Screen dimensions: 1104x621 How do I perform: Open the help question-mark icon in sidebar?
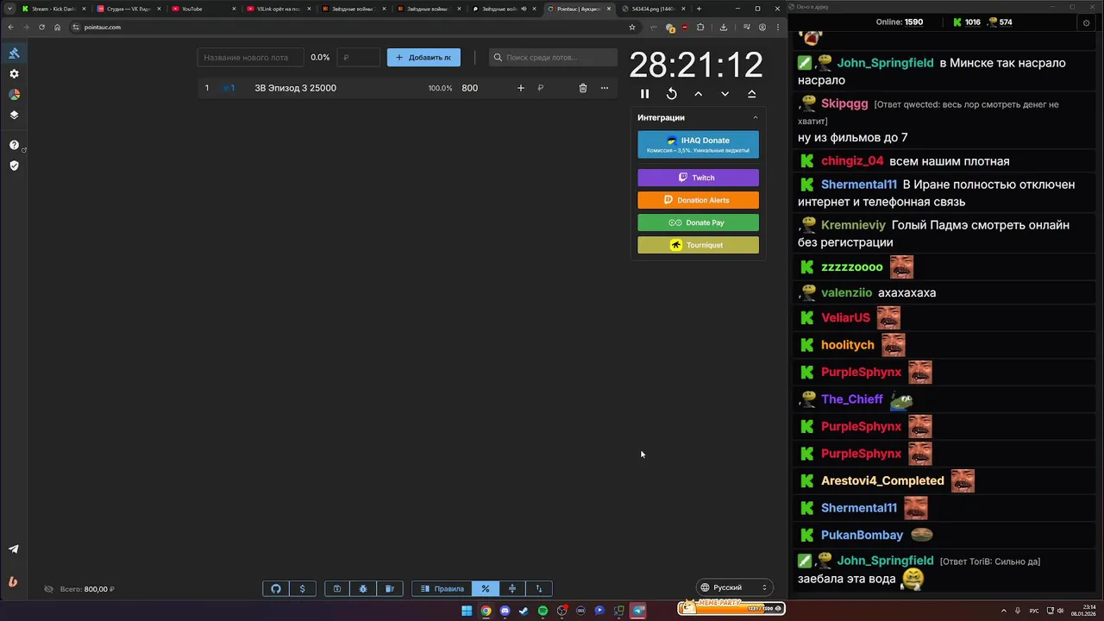pyautogui.click(x=14, y=145)
